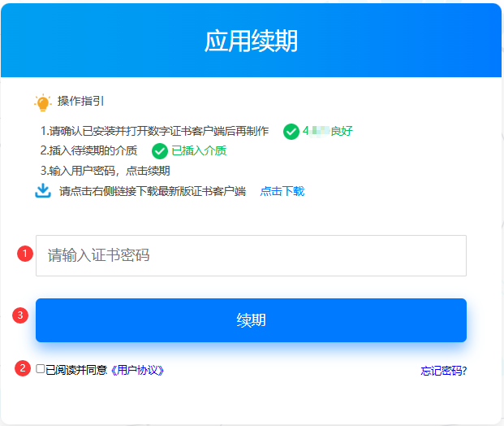Click the green checkmark beside 已插入介质

[x=160, y=151]
